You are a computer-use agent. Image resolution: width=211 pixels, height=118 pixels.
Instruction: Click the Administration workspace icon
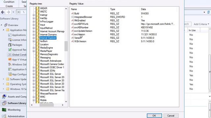coord(4,116)
